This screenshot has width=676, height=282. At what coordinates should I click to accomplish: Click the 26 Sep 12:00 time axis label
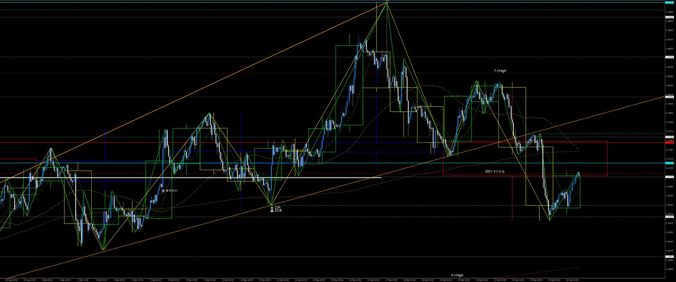pos(572,280)
